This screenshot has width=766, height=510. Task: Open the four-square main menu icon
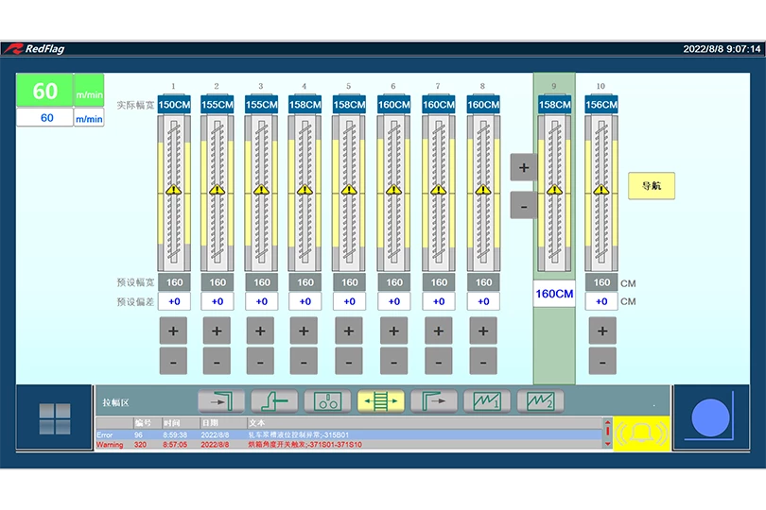pos(55,418)
